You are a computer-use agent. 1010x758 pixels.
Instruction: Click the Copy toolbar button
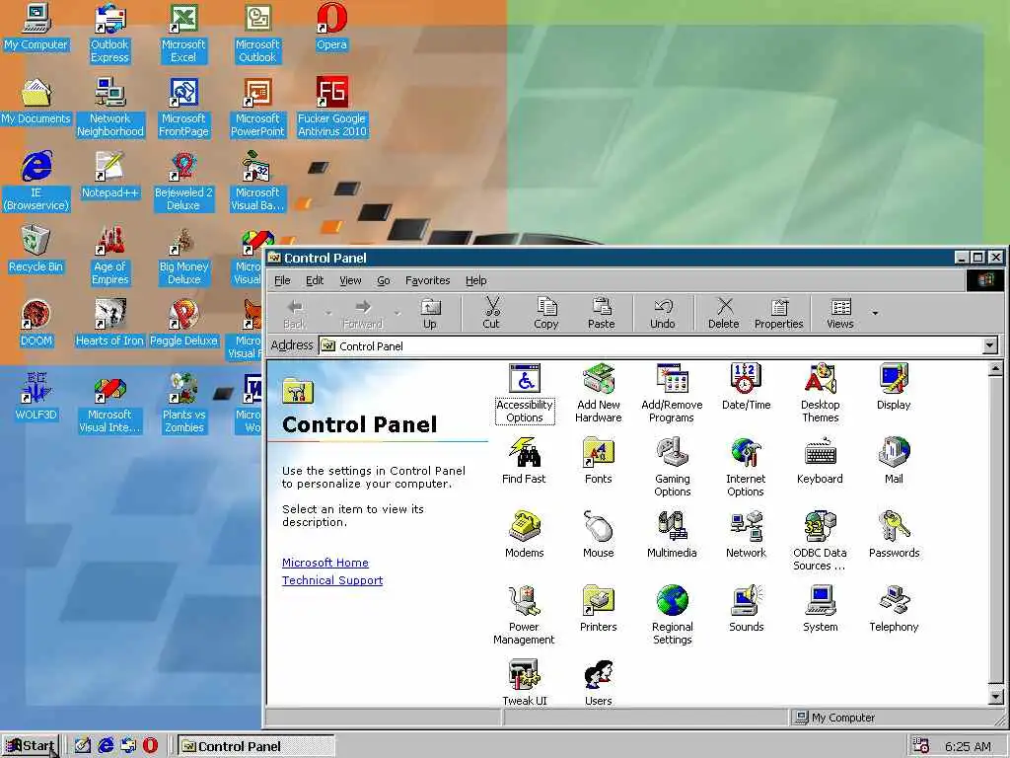pos(546,313)
